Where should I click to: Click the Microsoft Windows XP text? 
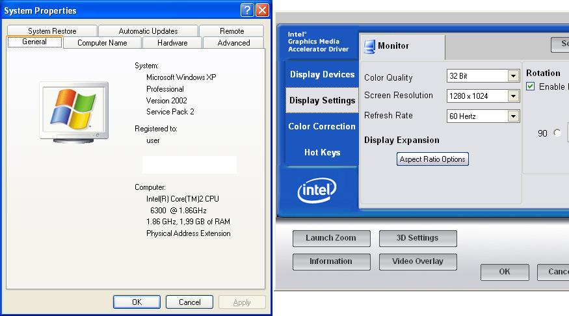(x=181, y=77)
